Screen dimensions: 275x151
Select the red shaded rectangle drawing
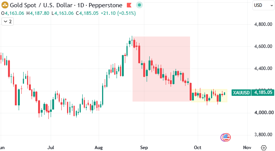point(161,69)
